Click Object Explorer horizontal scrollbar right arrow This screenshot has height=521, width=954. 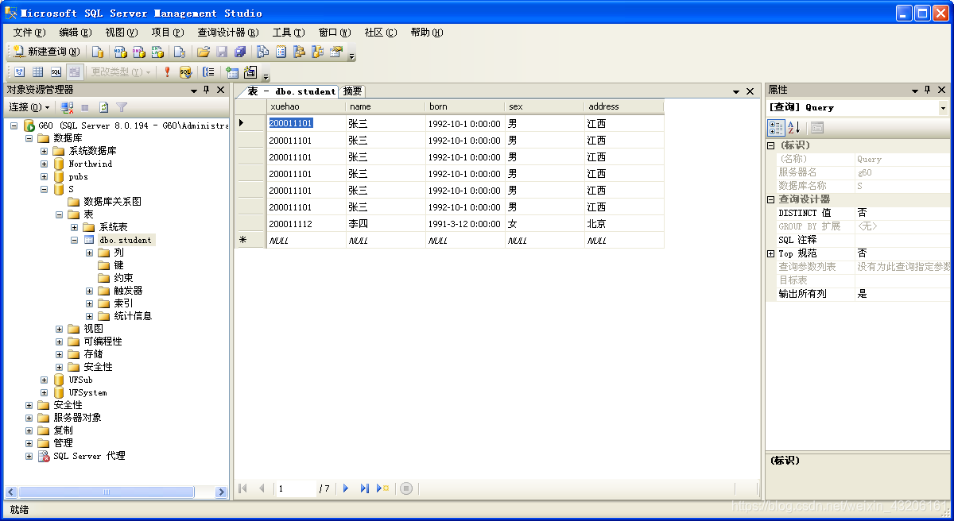[222, 492]
